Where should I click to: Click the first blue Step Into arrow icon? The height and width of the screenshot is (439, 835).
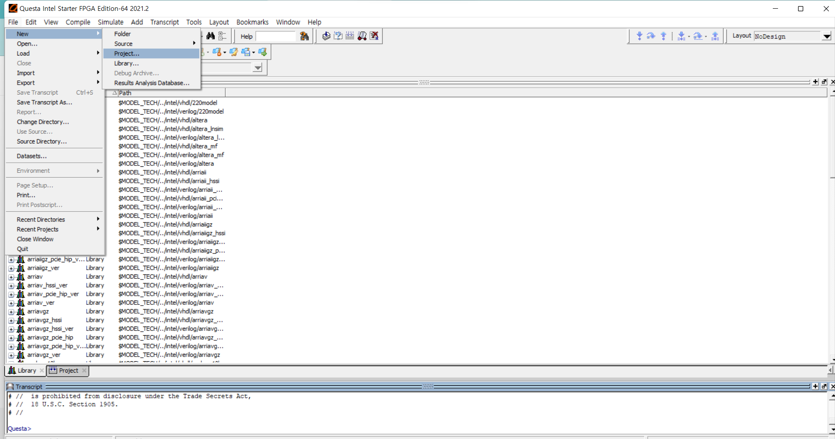[x=639, y=36]
